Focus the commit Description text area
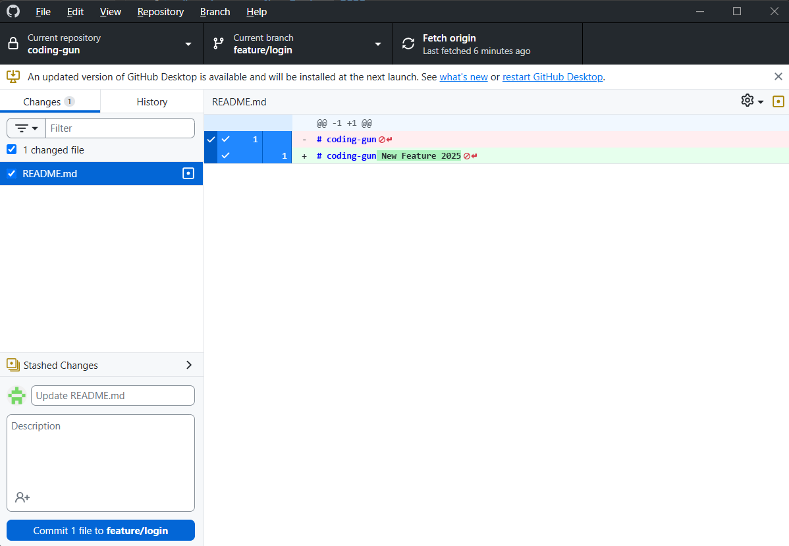This screenshot has height=546, width=789. click(101, 463)
